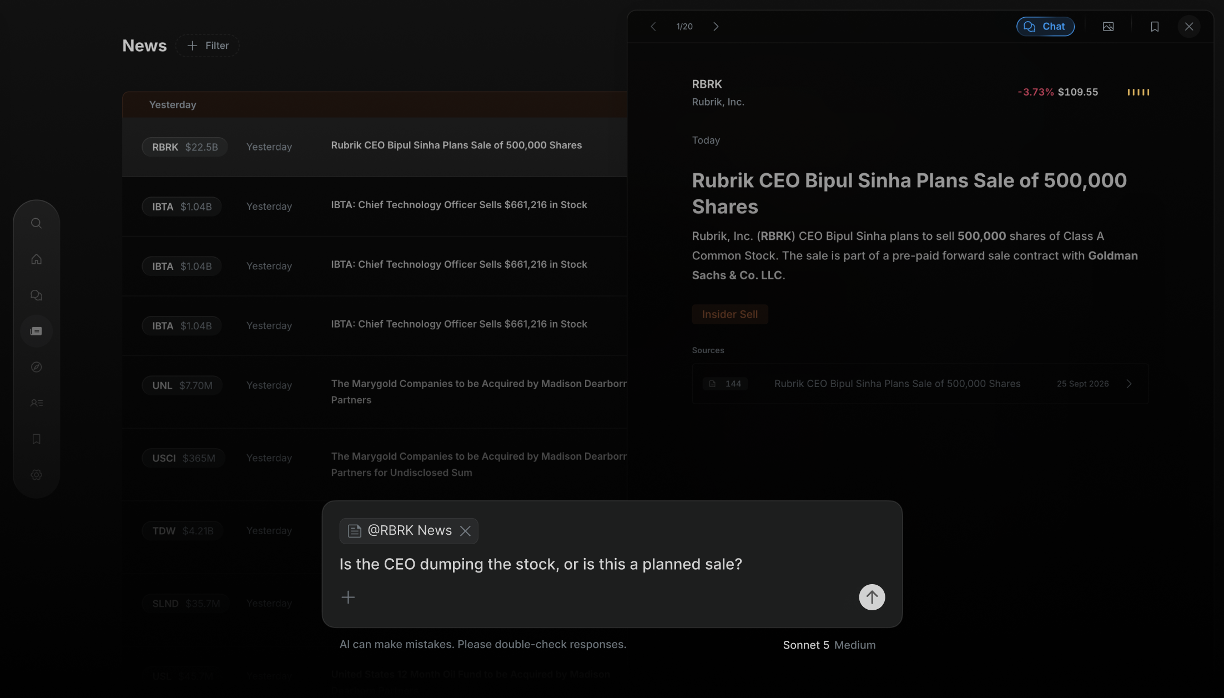Click the Insider Sell tag
This screenshot has height=698, width=1224.
click(729, 314)
